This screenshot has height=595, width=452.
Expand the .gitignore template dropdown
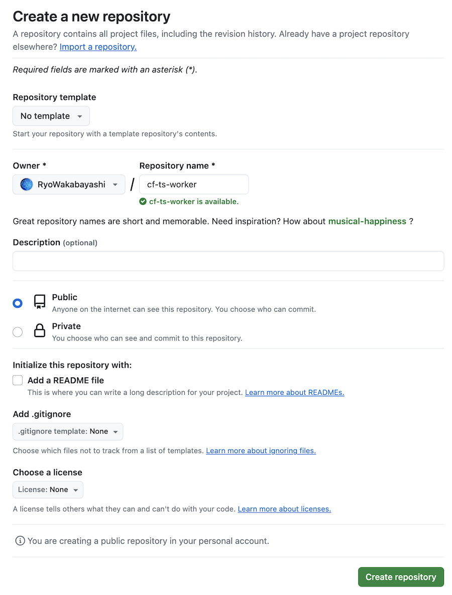pyautogui.click(x=68, y=432)
